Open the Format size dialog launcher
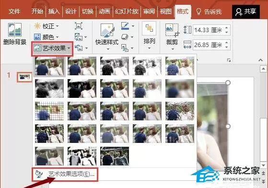Image resolution: width=268 pixels, height=188 pixels. (229, 60)
